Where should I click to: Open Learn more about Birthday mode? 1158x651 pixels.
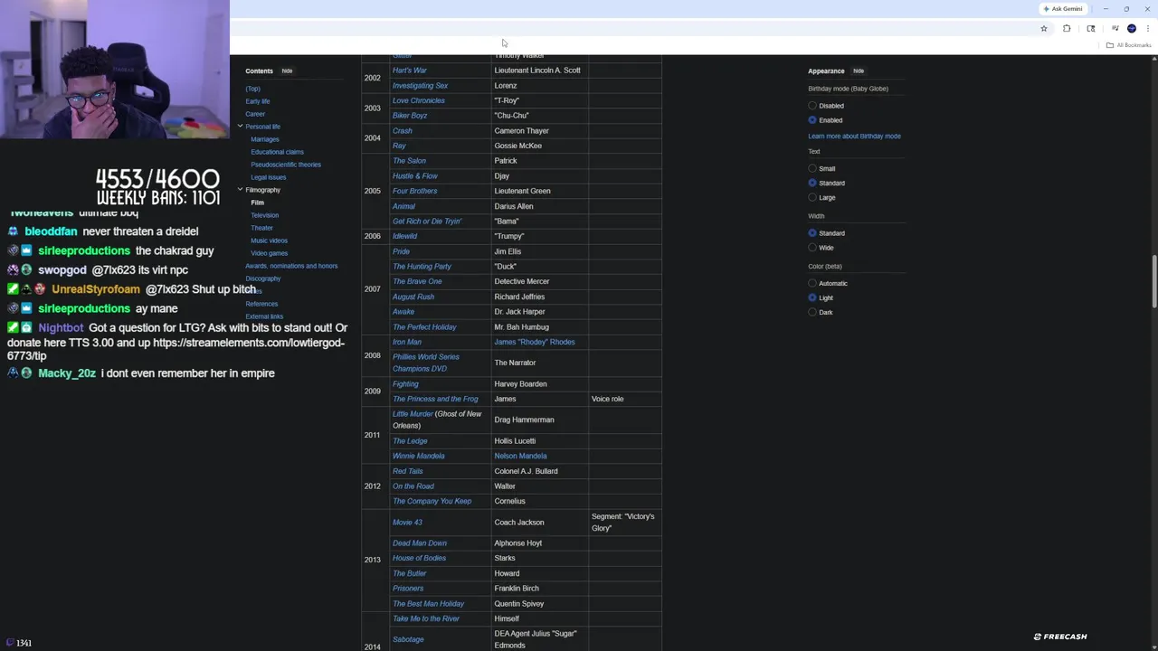[854, 137]
